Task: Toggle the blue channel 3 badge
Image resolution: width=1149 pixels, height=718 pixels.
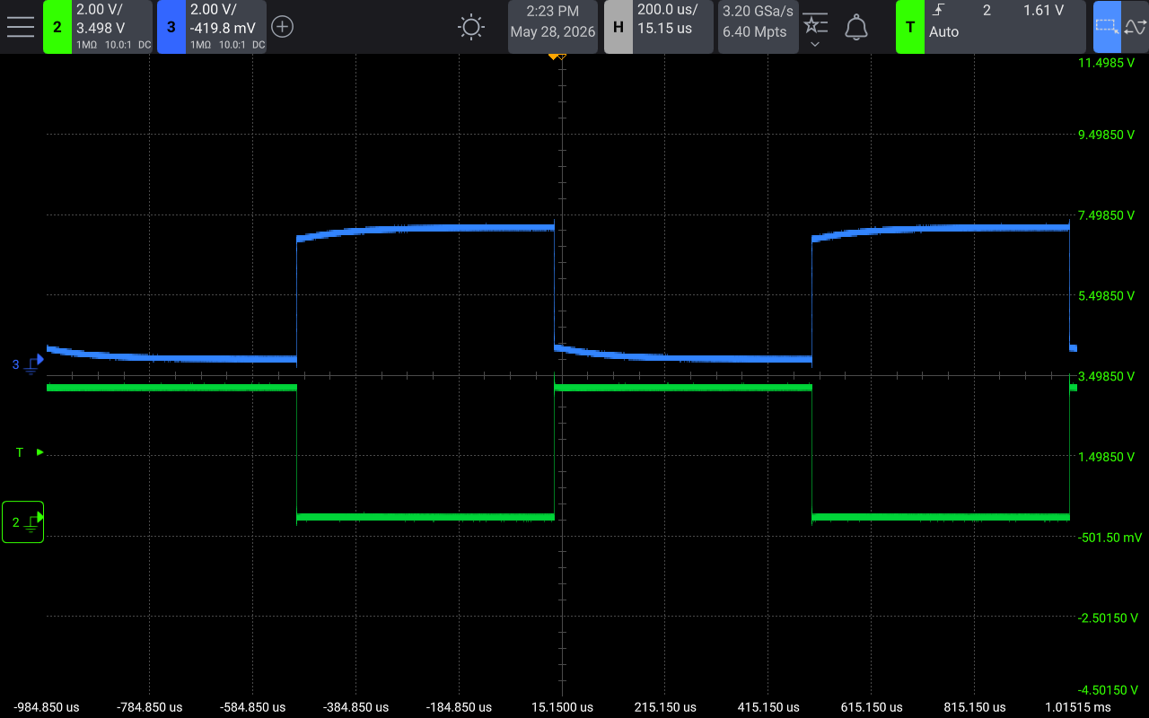Action: (x=171, y=27)
